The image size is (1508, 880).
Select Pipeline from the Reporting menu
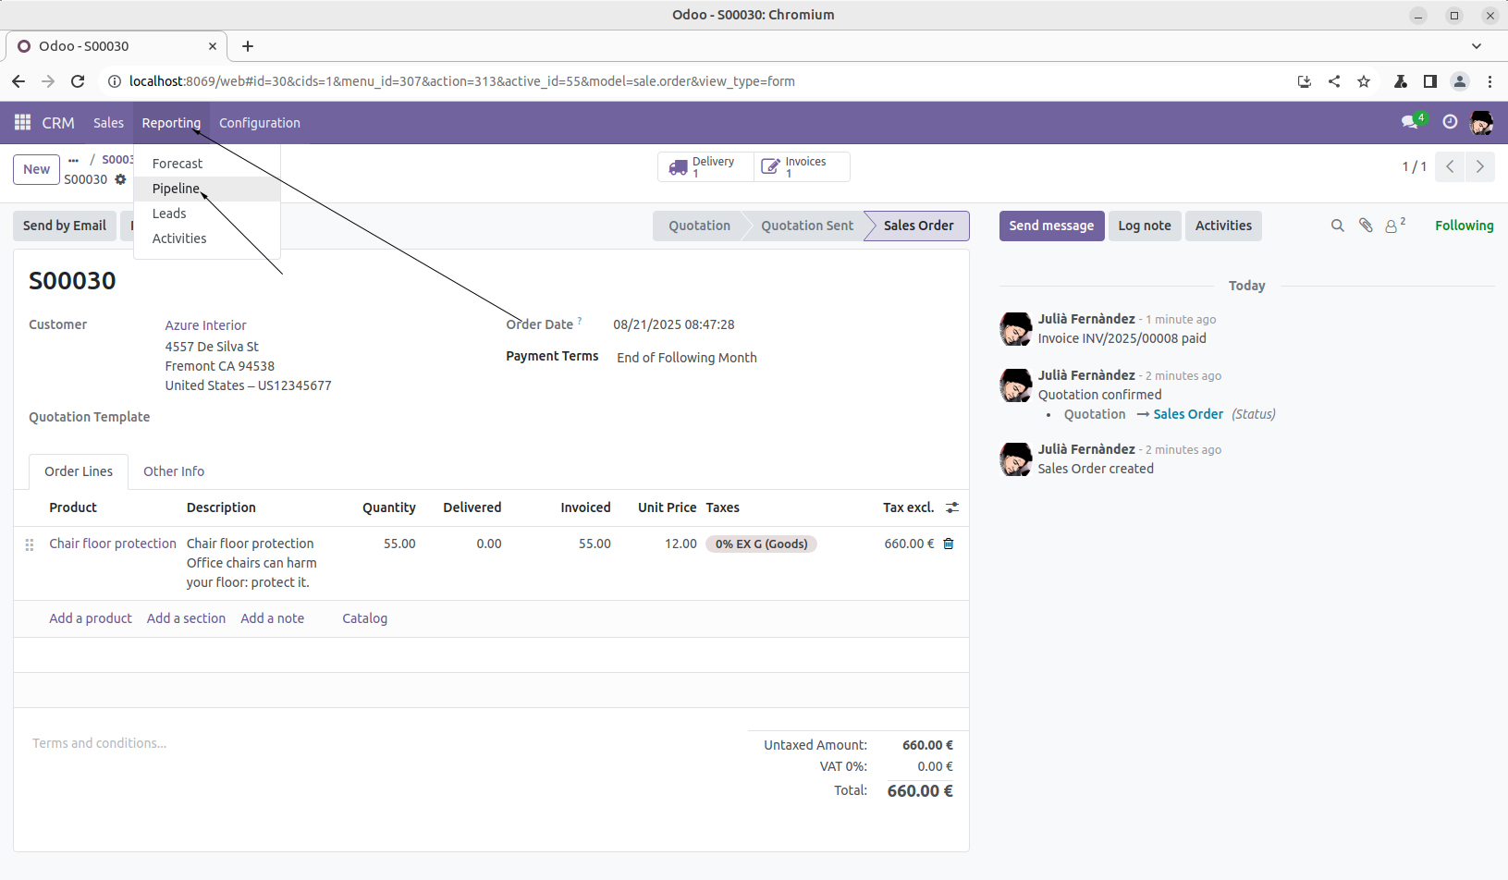pyautogui.click(x=176, y=189)
